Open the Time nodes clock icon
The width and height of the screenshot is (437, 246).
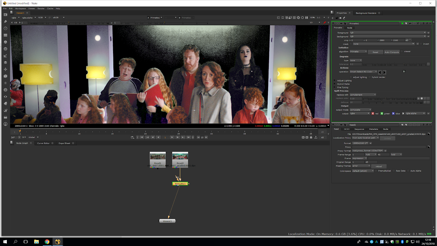pos(5,28)
